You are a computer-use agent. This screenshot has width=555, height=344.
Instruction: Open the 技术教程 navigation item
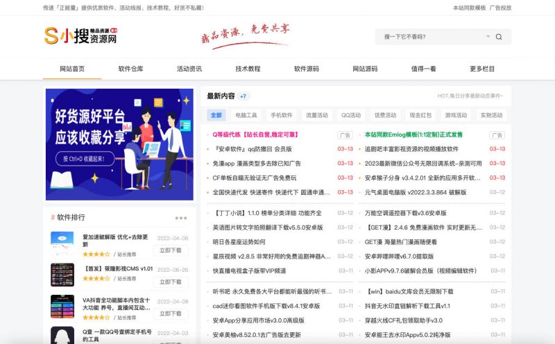tap(248, 69)
